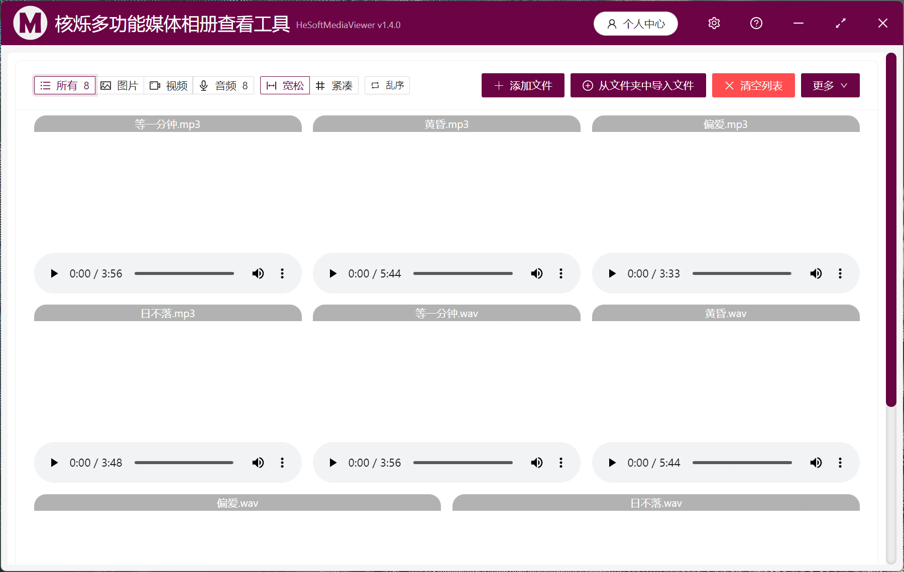Switch to the 所有 filter tab
The width and height of the screenshot is (904, 572).
click(64, 85)
